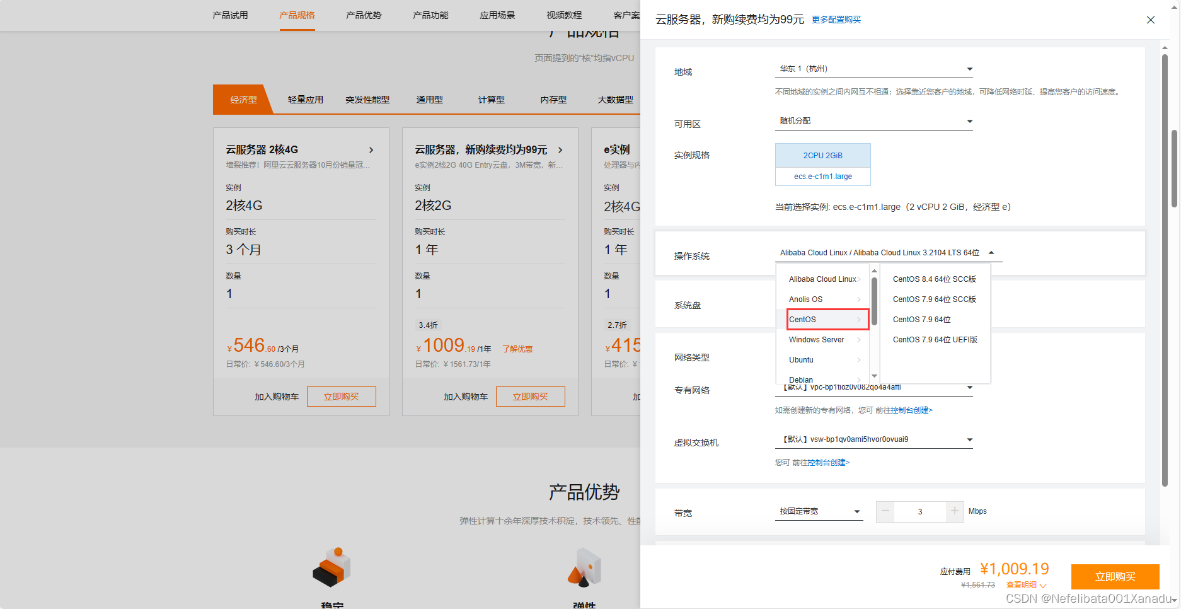Click the OS list scroll-up arrow
Screen dimensions: 1181x609
click(x=874, y=271)
